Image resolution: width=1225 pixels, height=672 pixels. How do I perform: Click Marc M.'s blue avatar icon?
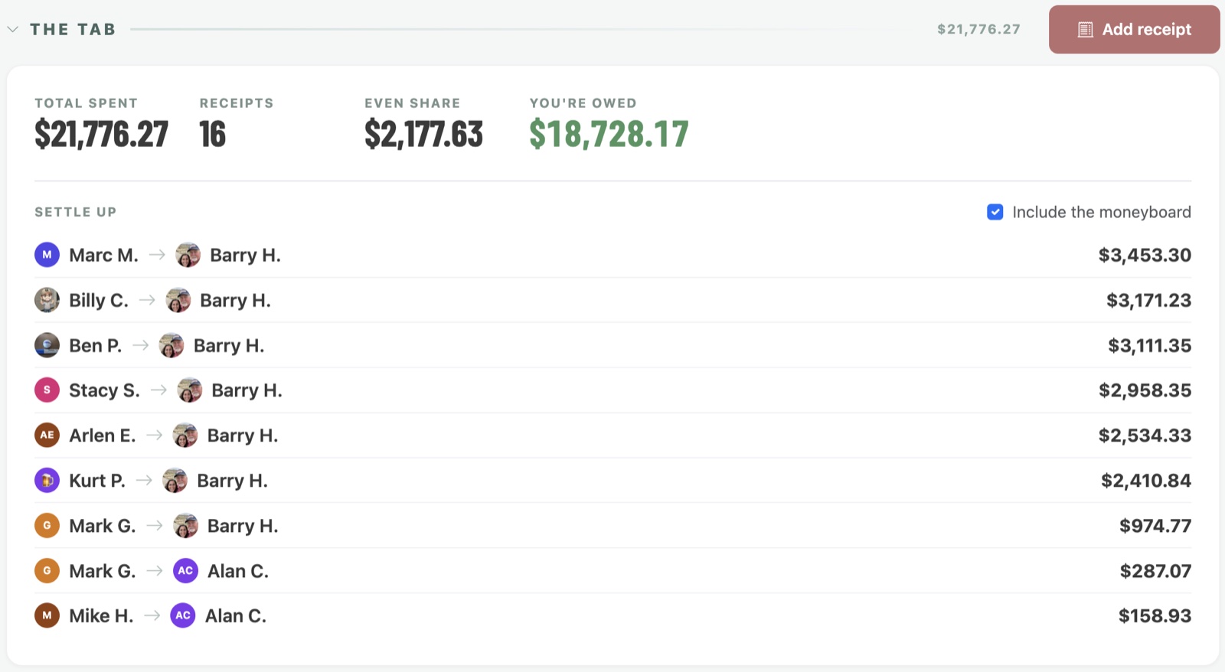tap(47, 255)
